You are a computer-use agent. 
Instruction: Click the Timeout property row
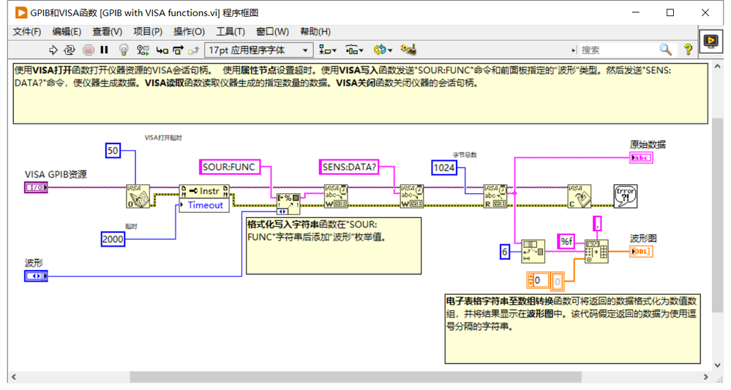pyautogui.click(x=204, y=205)
